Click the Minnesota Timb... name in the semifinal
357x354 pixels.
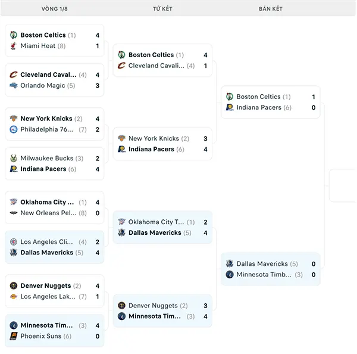264,274
